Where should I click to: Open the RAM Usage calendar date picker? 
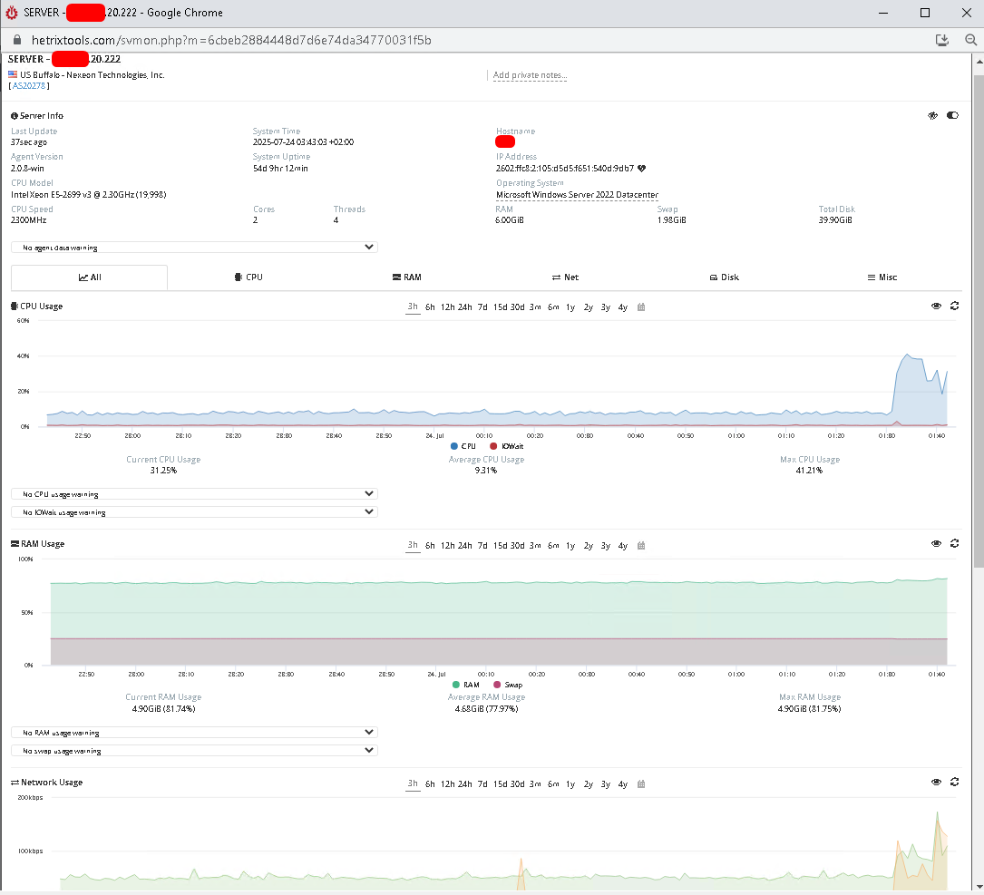640,545
